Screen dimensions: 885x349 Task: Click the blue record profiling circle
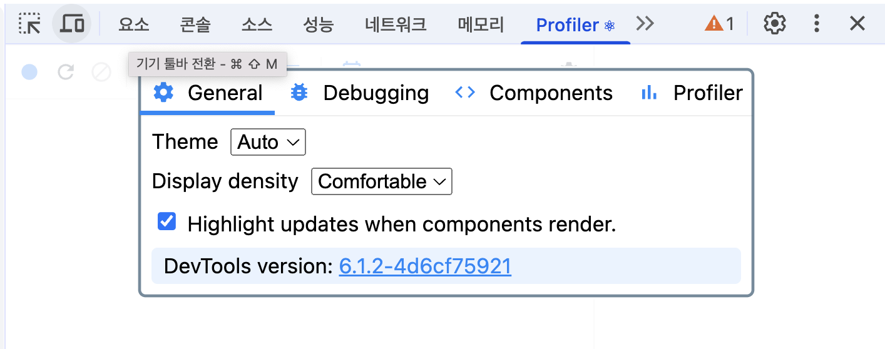tap(29, 72)
